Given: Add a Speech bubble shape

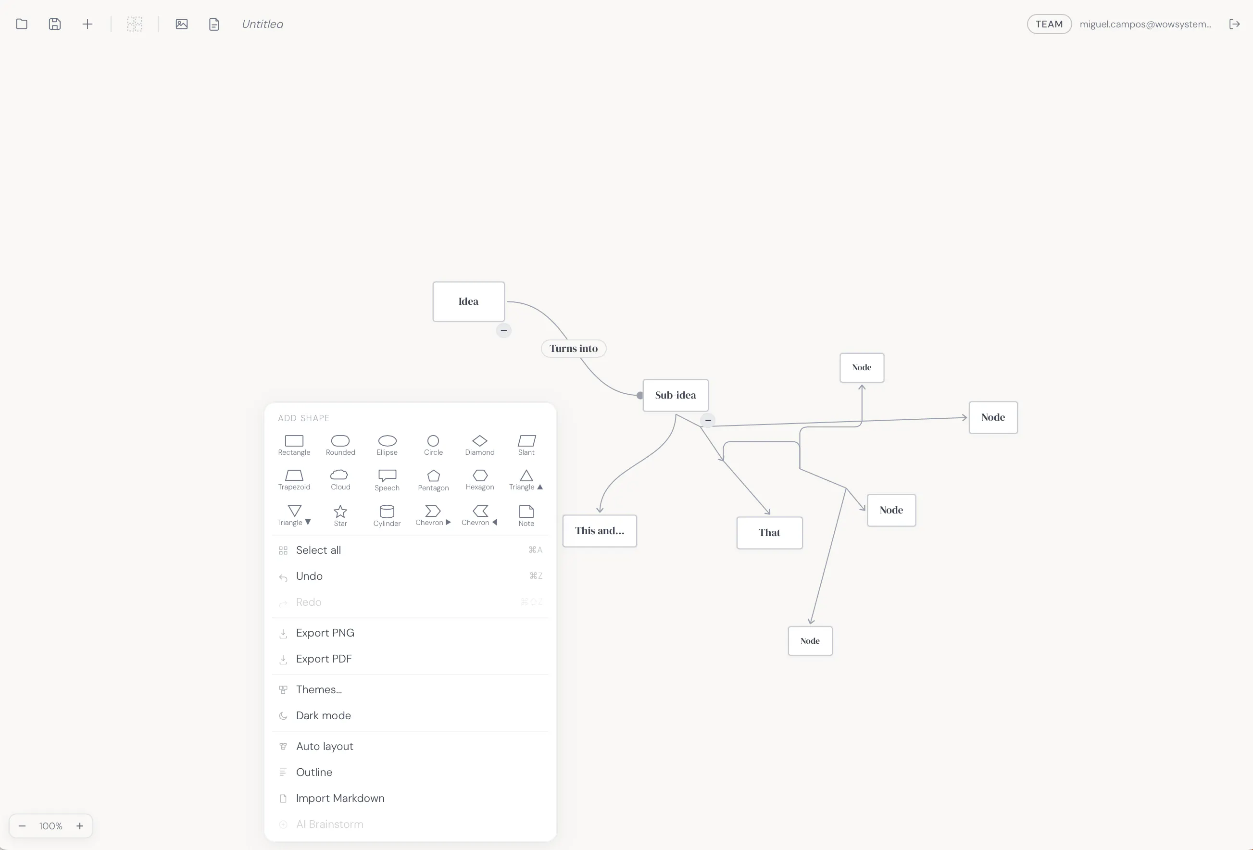Looking at the screenshot, I should coord(387,480).
